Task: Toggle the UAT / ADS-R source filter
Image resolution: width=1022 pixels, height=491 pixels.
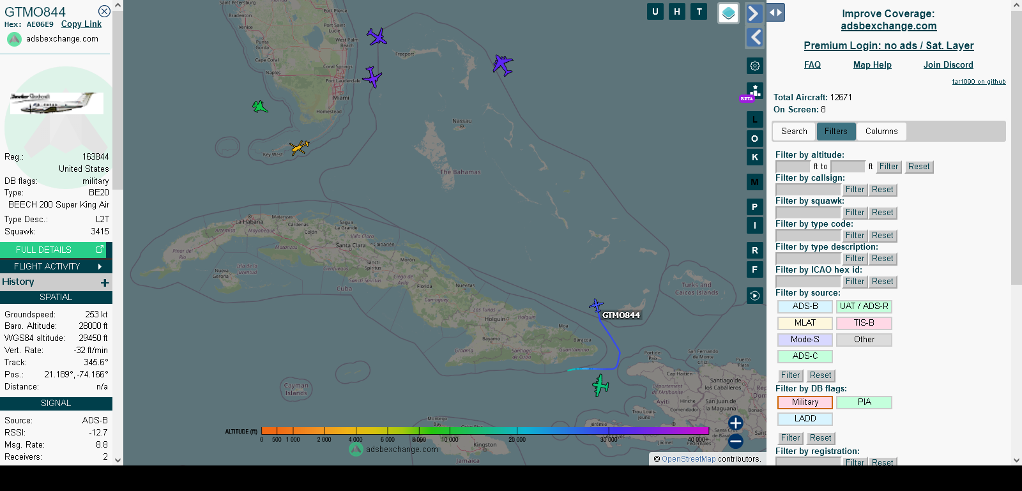Action: [x=864, y=306]
